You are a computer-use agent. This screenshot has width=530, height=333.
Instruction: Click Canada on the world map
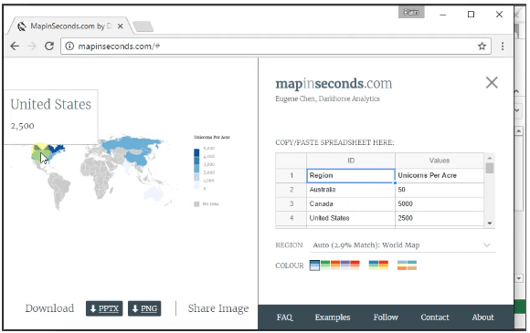[x=57, y=148]
